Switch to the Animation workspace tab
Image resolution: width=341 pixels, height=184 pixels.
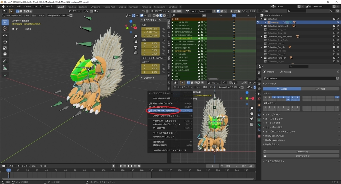(134, 7)
